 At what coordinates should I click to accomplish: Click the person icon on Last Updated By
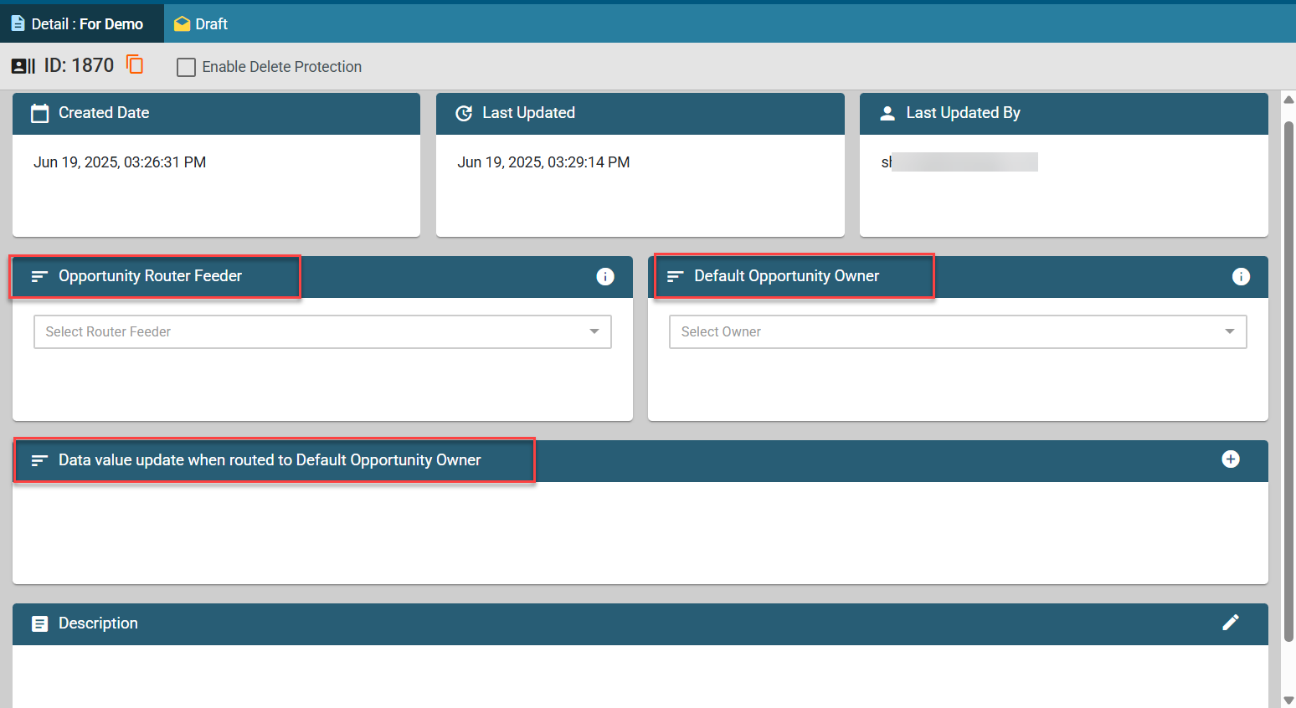pyautogui.click(x=887, y=113)
